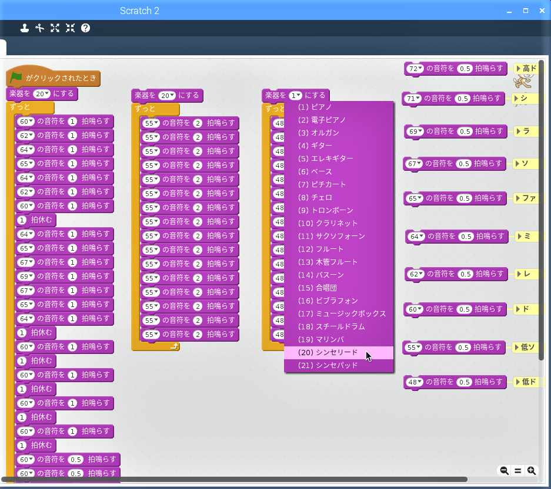Click the 0.5 beats field on note 71 block

[463, 99]
